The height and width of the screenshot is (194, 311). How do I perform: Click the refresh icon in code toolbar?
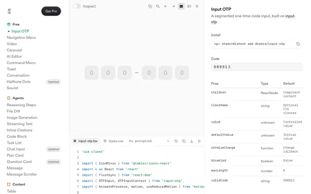pos(176,141)
